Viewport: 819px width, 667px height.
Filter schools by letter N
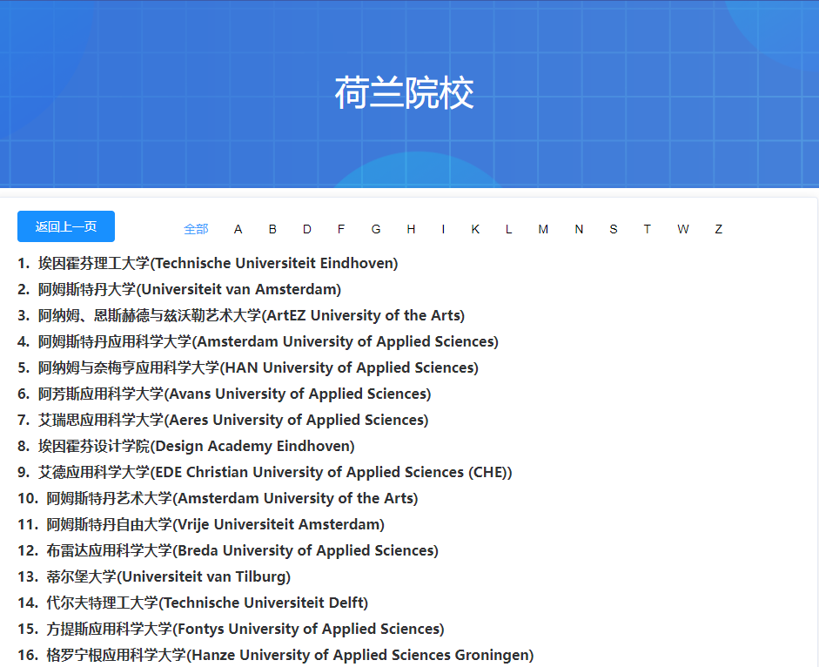[x=579, y=229]
